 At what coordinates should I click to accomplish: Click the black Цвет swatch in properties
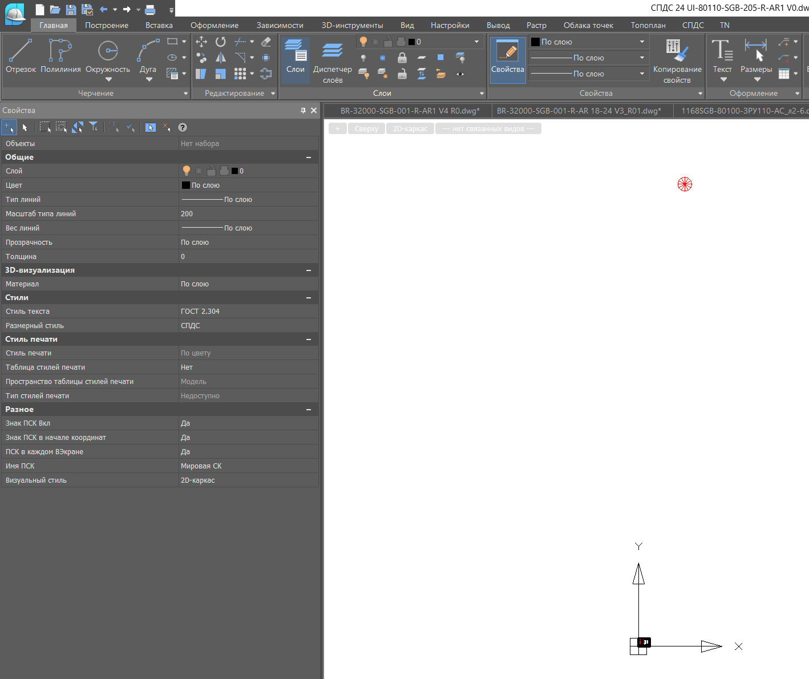point(185,185)
